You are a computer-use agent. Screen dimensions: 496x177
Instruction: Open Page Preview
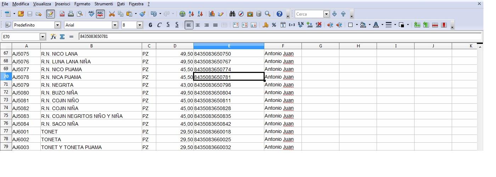pyautogui.click(x=80, y=14)
